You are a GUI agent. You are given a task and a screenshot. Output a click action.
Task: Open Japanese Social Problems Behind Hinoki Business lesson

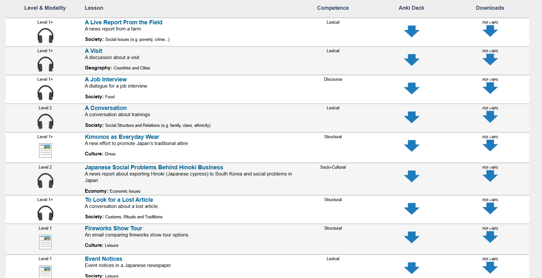pos(154,167)
